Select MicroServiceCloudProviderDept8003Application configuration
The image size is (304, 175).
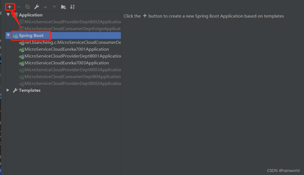[x=73, y=70]
